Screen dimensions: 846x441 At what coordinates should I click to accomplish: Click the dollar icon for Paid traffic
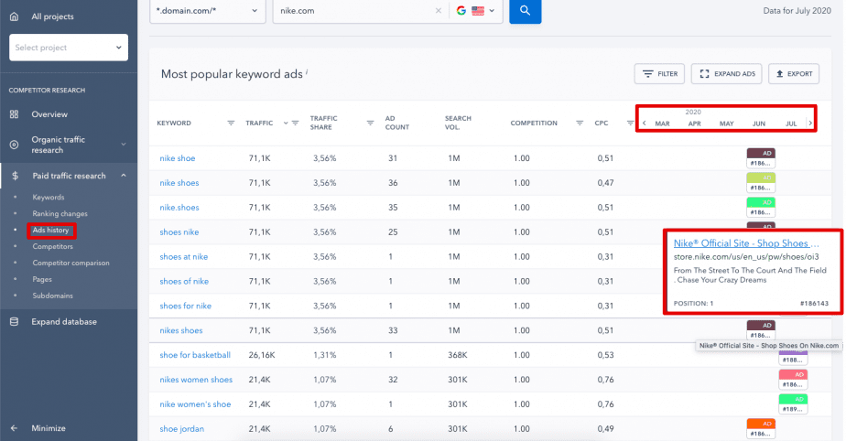(x=15, y=176)
